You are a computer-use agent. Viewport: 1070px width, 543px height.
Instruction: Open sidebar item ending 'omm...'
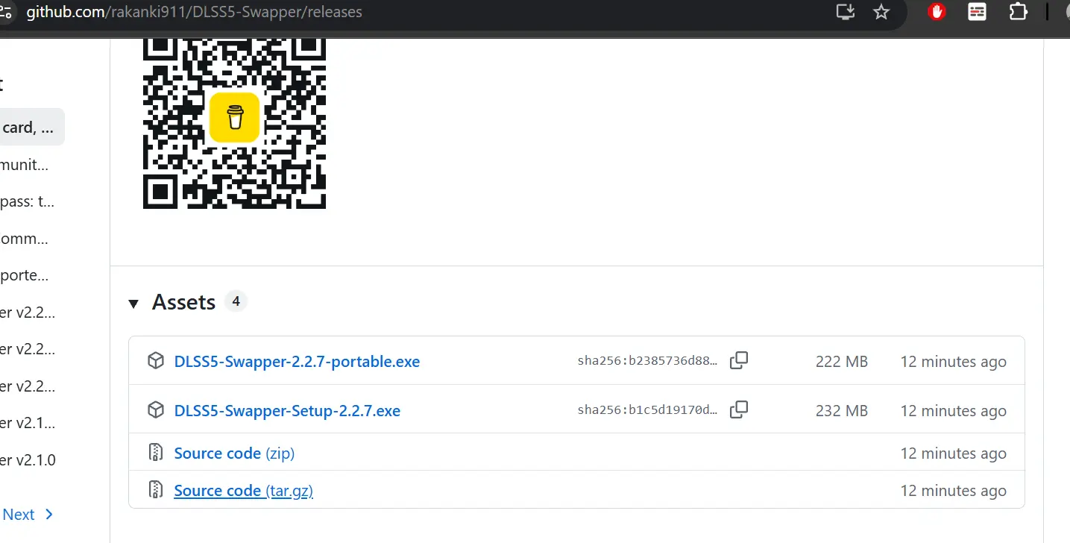pos(25,239)
